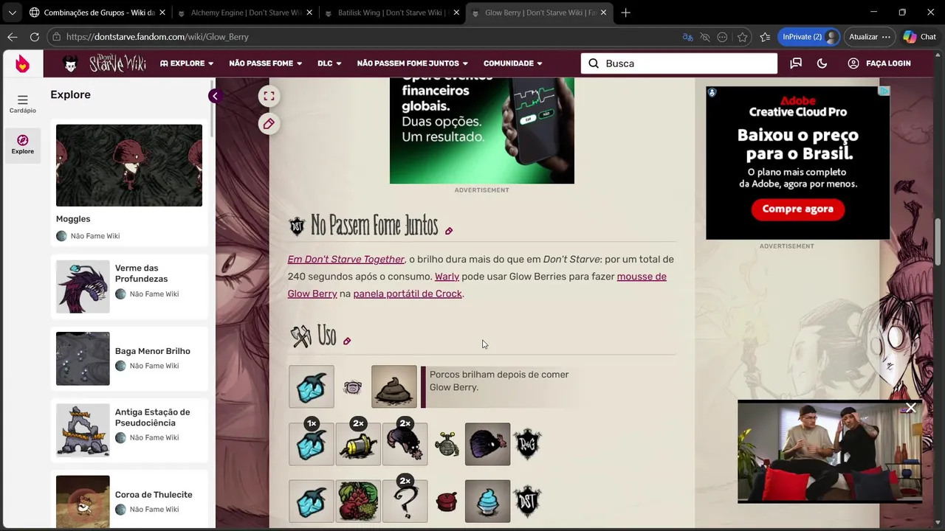945x531 pixels.
Task: Open the panela portátil de Crock link
Action: click(x=408, y=294)
